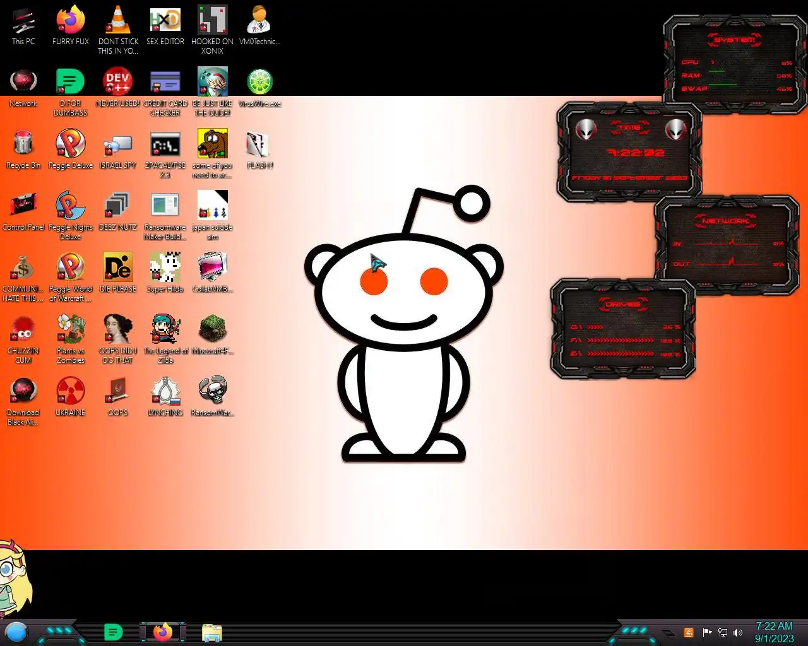Select The Legend of Zilda shortcut
This screenshot has width=808, height=646.
click(165, 339)
